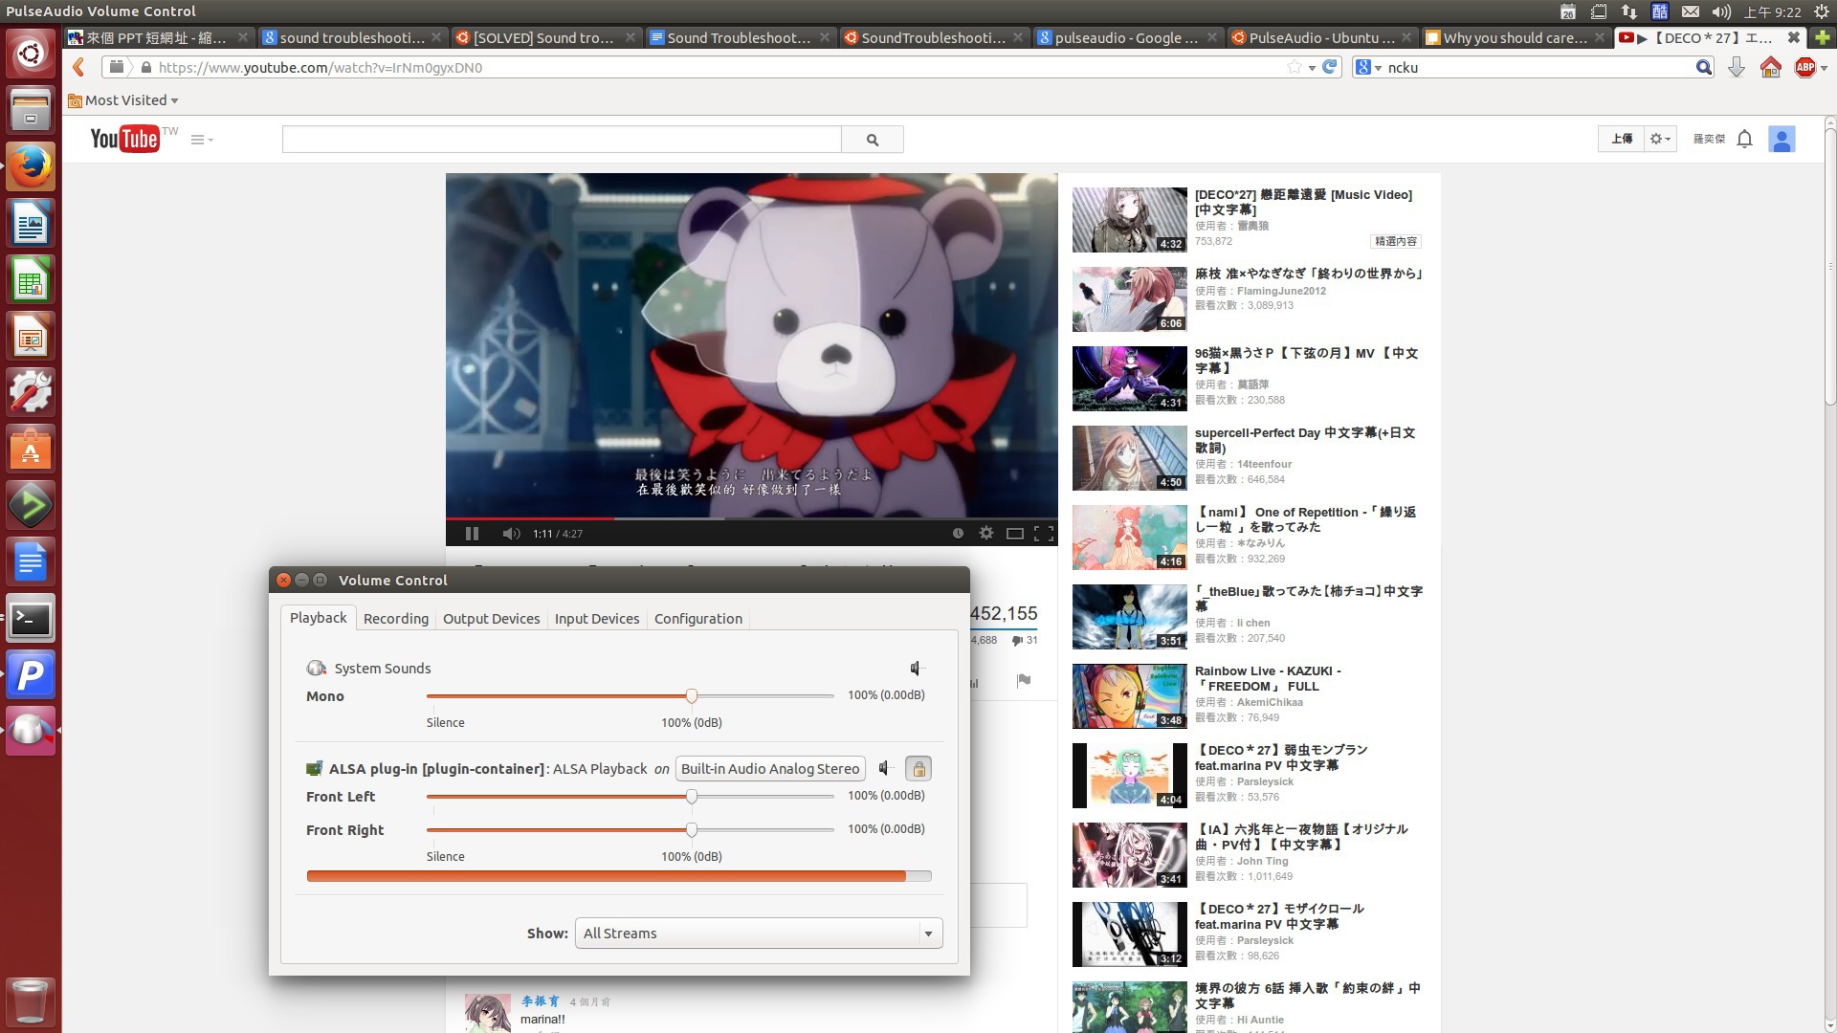Pause the YouTube video
The width and height of the screenshot is (1837, 1033).
[472, 534]
